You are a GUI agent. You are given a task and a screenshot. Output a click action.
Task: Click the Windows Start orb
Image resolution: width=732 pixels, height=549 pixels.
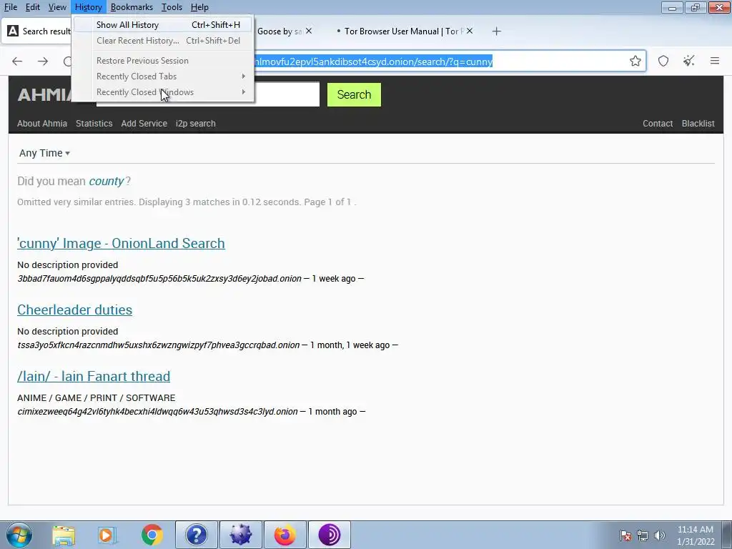coord(19,535)
